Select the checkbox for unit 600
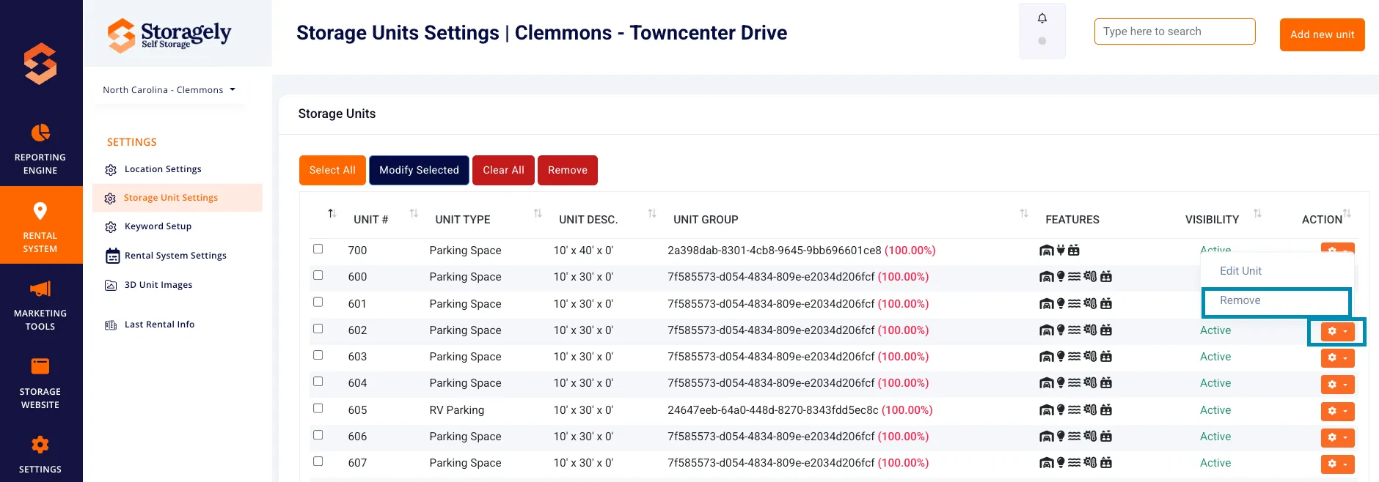Viewport: 1379px width, 482px height. 318,275
